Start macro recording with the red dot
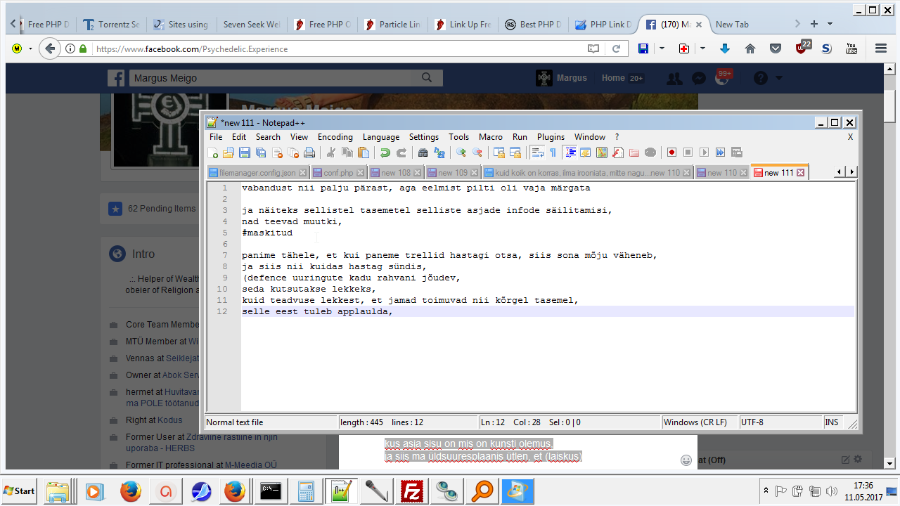Image resolution: width=900 pixels, height=506 pixels. [671, 153]
